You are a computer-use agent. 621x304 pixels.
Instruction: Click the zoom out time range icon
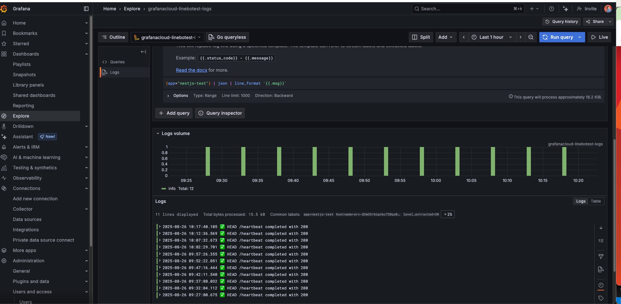coord(531,37)
